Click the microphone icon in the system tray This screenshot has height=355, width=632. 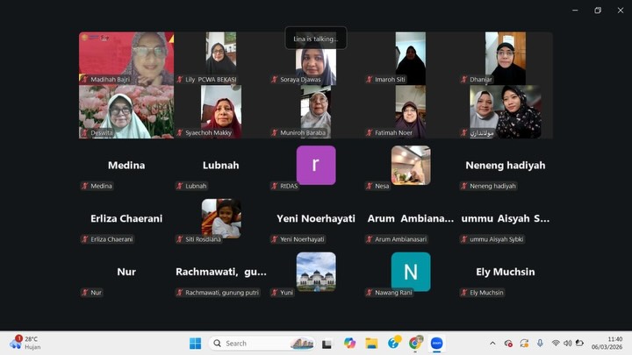click(x=540, y=343)
